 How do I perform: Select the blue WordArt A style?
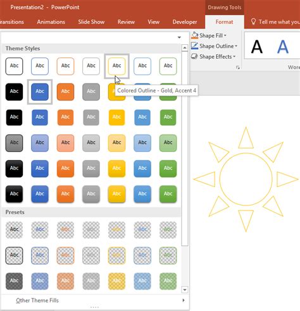click(x=282, y=47)
